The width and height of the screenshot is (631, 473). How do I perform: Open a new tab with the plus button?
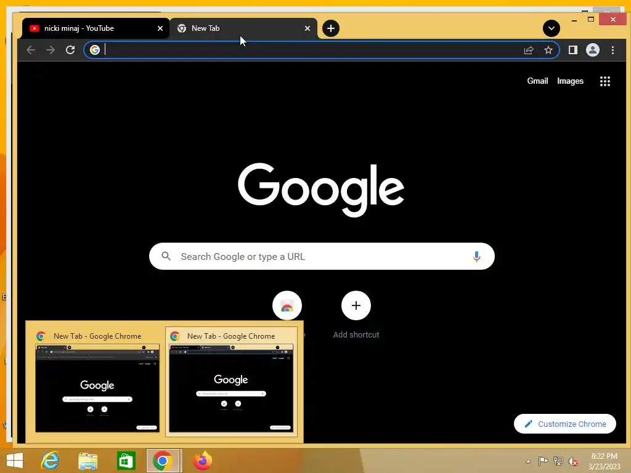click(x=331, y=28)
